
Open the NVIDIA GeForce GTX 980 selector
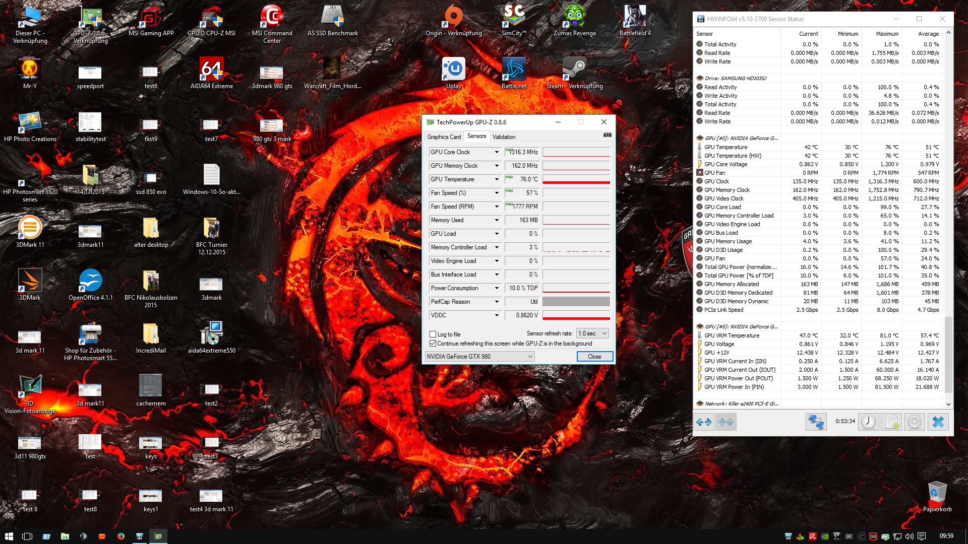[x=479, y=357]
